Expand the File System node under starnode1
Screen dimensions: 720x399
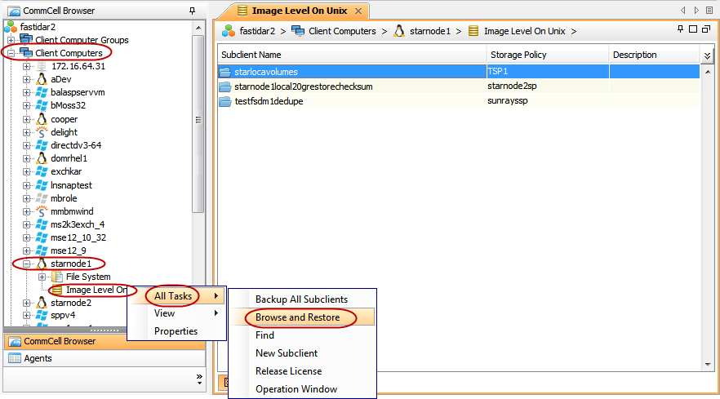[42, 277]
